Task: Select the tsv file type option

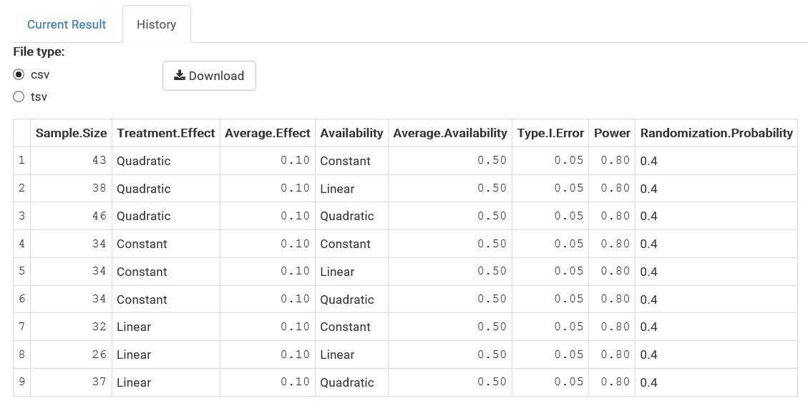Action: (x=19, y=96)
